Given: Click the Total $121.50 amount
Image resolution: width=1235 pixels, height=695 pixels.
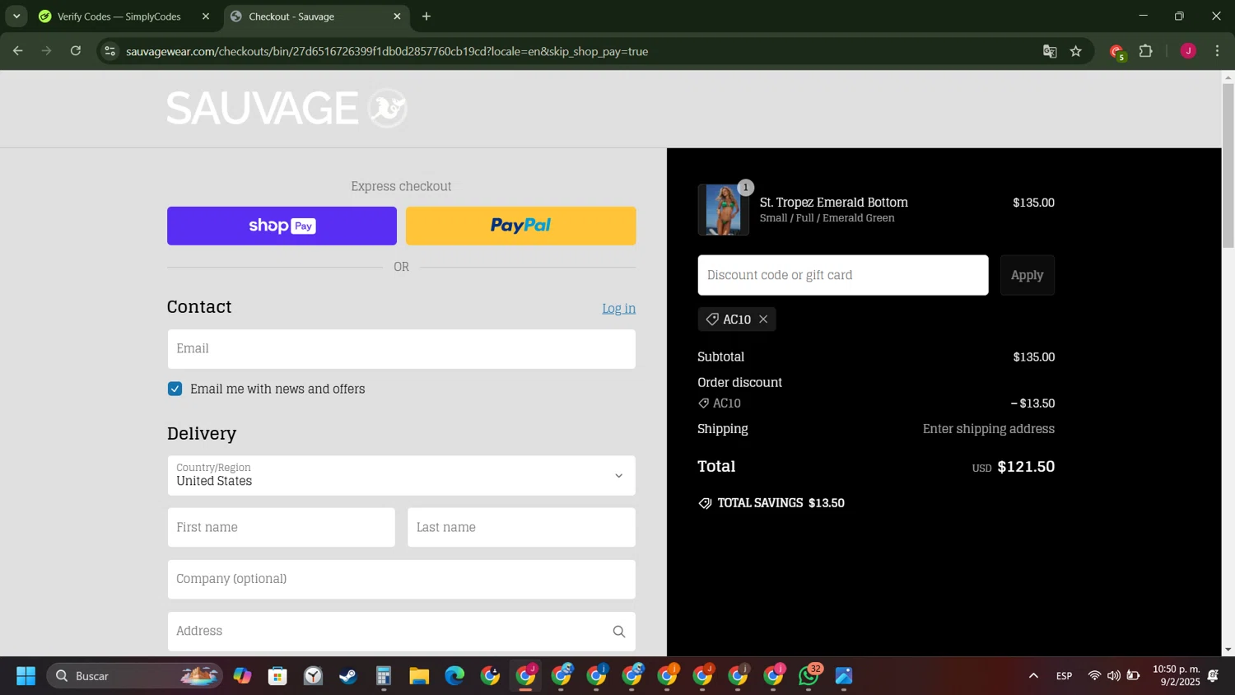Looking at the screenshot, I should (x=1026, y=467).
